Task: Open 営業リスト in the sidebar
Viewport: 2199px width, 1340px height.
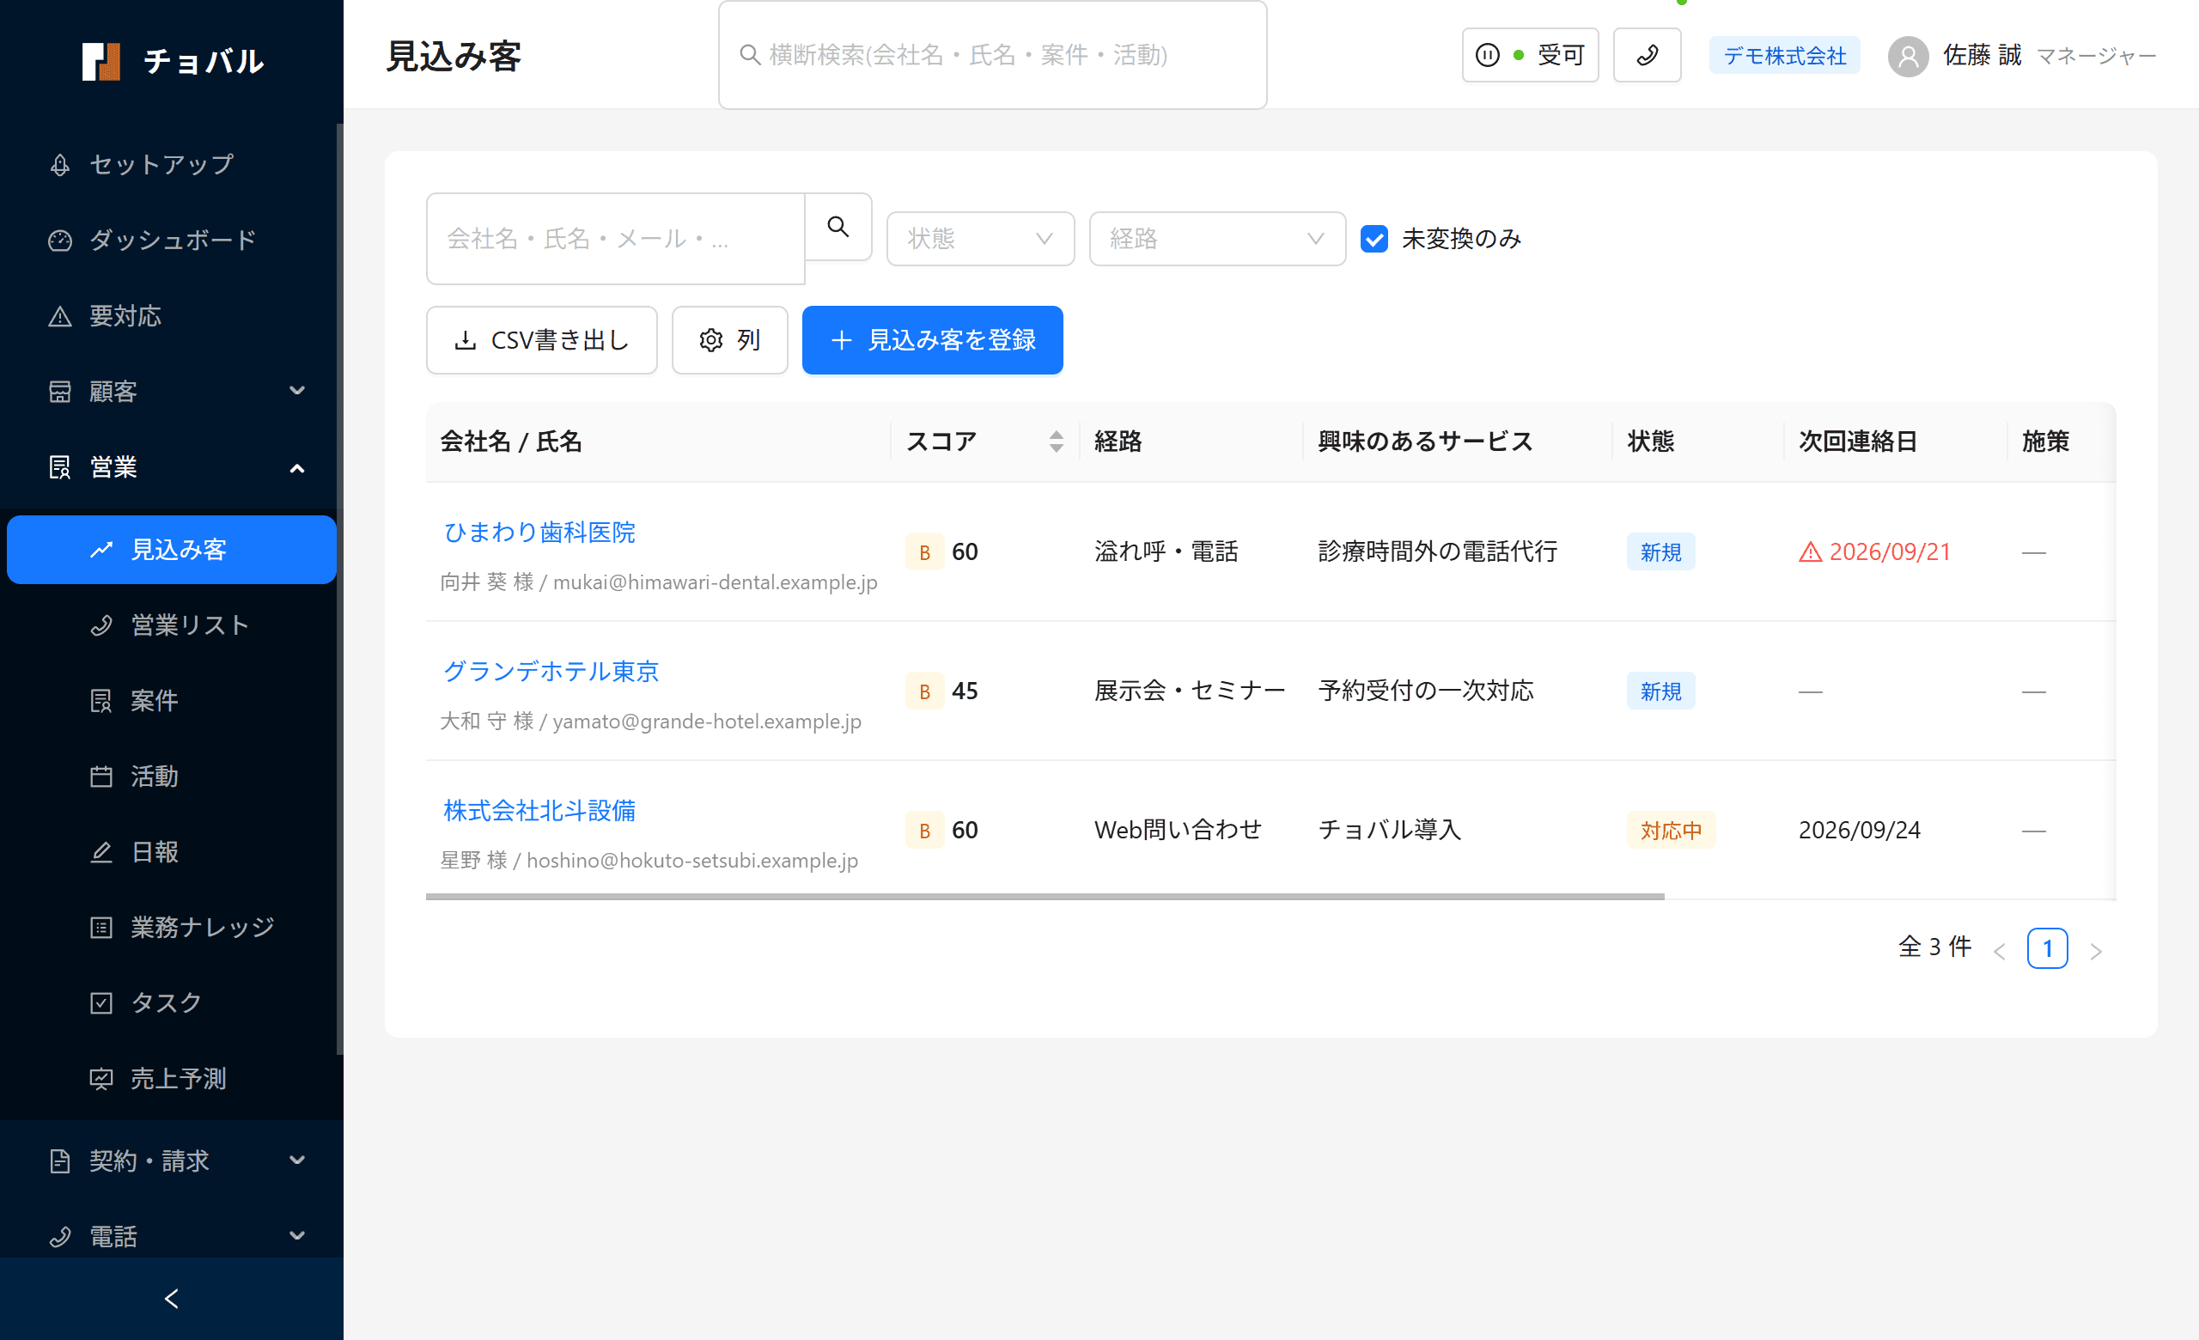Action: click(x=171, y=625)
